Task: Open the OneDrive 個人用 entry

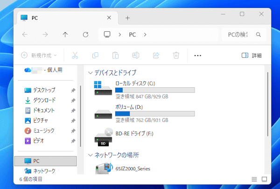Action: pos(43,70)
